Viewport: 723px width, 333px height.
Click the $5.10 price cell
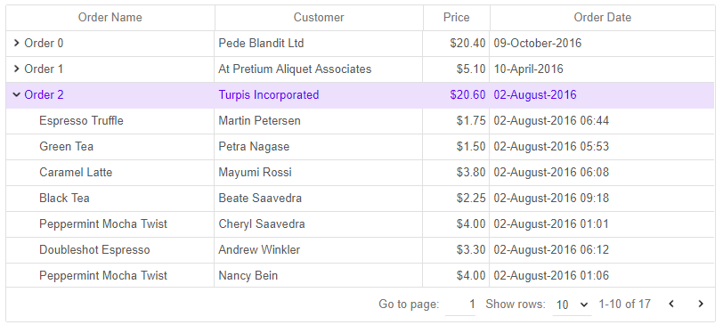click(x=456, y=69)
